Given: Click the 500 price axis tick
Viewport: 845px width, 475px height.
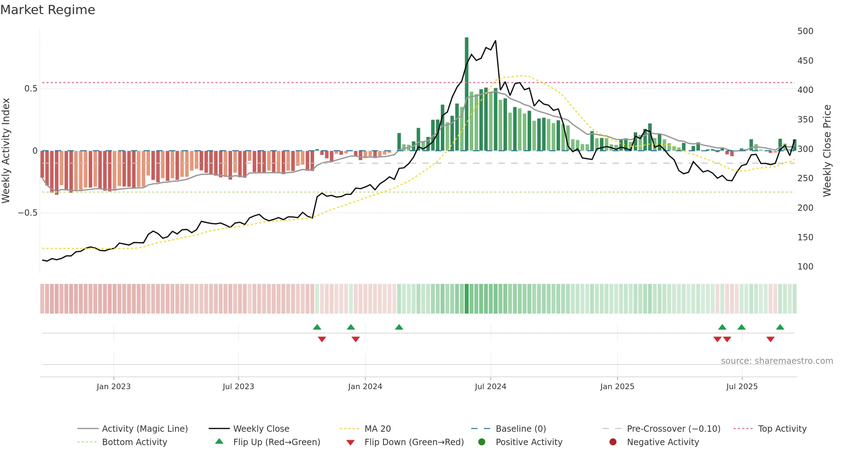Looking at the screenshot, I should pyautogui.click(x=806, y=31).
